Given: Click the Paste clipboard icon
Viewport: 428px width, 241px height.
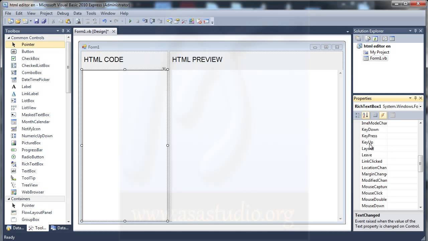Looking at the screenshot, I should pos(68,21).
